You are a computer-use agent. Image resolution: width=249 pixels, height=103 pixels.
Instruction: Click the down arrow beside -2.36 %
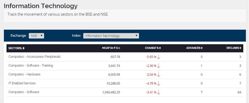[x=158, y=66]
